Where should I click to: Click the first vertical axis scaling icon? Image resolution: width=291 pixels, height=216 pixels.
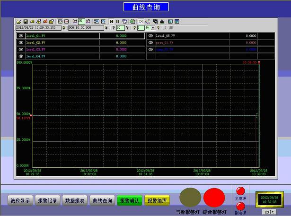(x=97, y=22)
